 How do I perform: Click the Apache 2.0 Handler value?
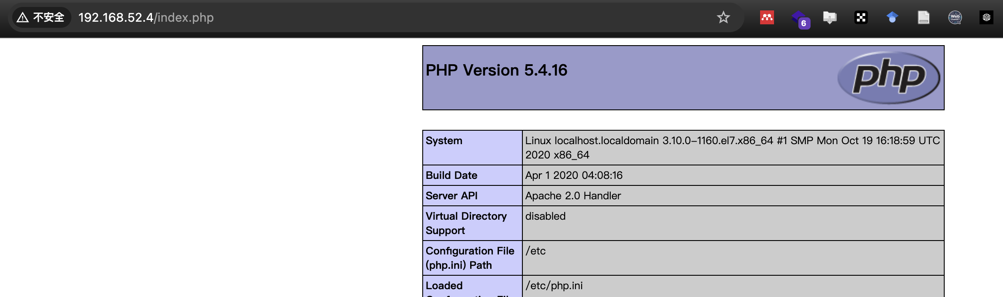573,196
